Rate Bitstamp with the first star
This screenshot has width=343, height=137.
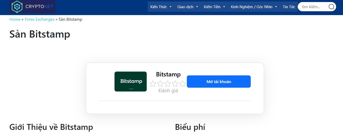tap(153, 84)
